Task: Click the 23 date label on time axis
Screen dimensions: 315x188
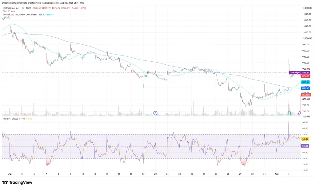Action: 192,174
